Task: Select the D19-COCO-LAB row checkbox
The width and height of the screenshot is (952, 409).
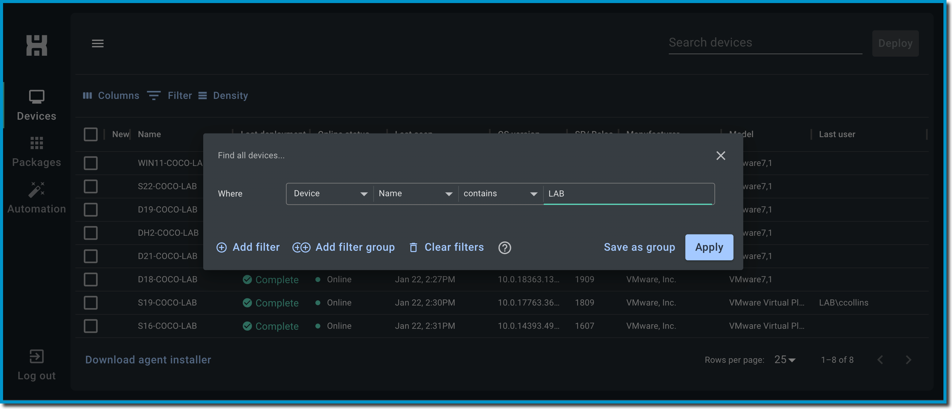Action: click(90, 210)
